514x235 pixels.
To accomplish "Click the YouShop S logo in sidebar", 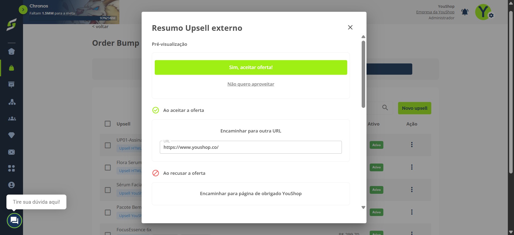I will click(12, 25).
